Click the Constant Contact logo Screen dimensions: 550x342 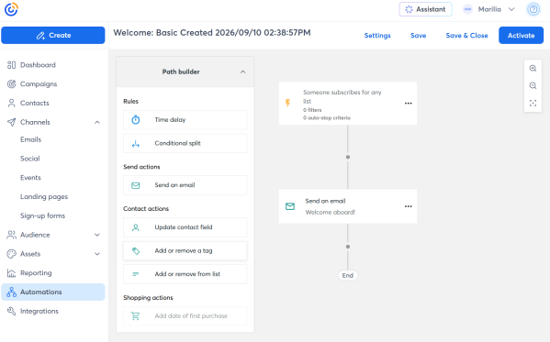[x=11, y=9]
